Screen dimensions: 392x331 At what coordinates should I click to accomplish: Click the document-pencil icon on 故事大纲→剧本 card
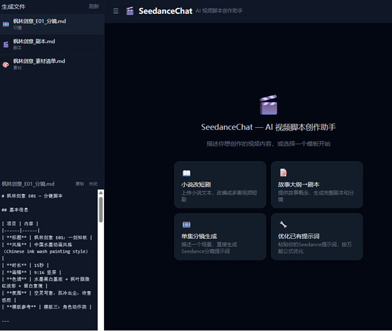pos(283,173)
